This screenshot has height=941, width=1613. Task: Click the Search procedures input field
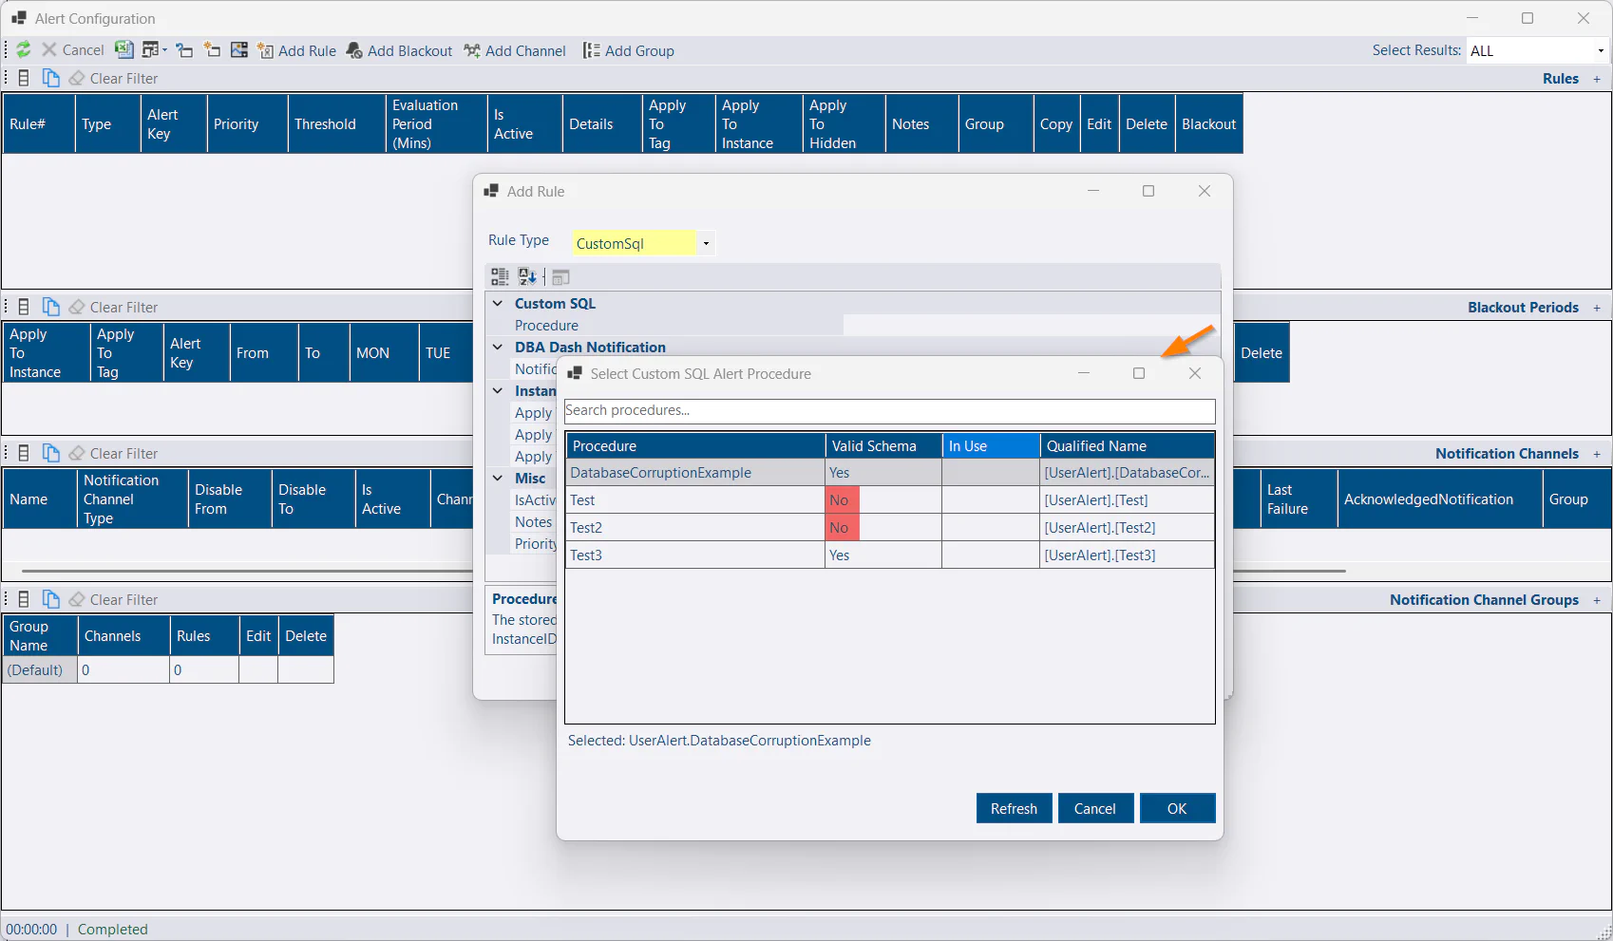[x=890, y=411]
